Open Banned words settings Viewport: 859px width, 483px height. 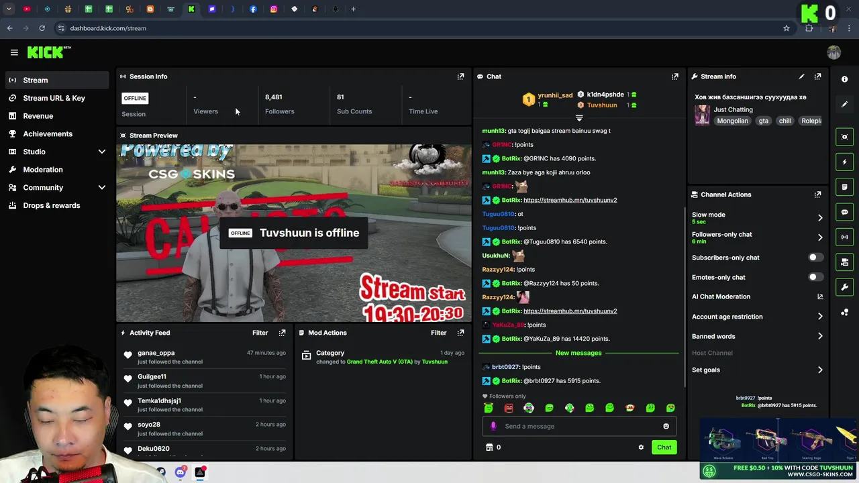pyautogui.click(x=757, y=336)
